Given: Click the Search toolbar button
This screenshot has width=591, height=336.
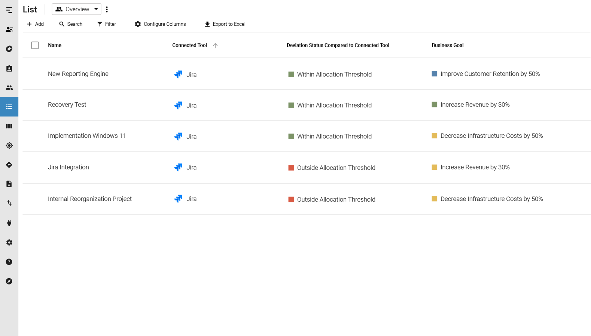Looking at the screenshot, I should point(71,24).
